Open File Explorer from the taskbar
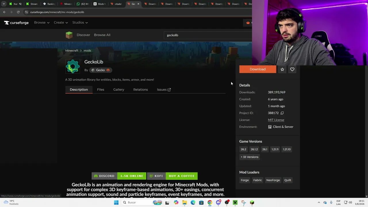The image size is (368, 207). 184,202
